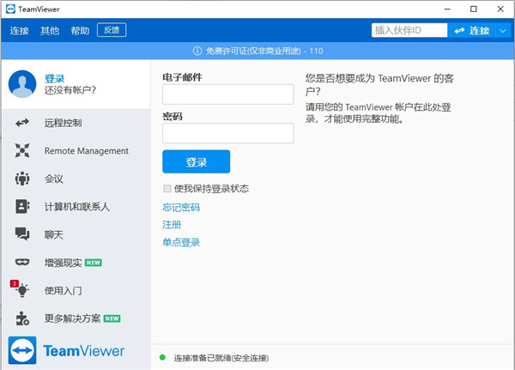
Task: Click the info icon on the license banner
Action: (x=197, y=51)
